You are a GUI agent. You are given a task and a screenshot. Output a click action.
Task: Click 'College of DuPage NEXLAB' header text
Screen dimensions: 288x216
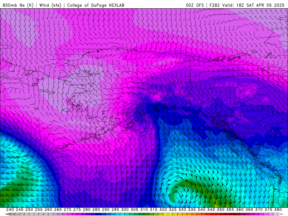click(96, 5)
